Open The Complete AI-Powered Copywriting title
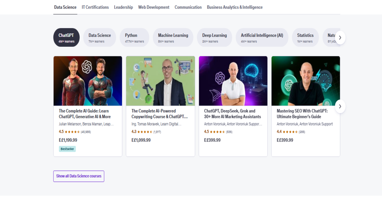The height and width of the screenshot is (212, 382). tap(160, 114)
